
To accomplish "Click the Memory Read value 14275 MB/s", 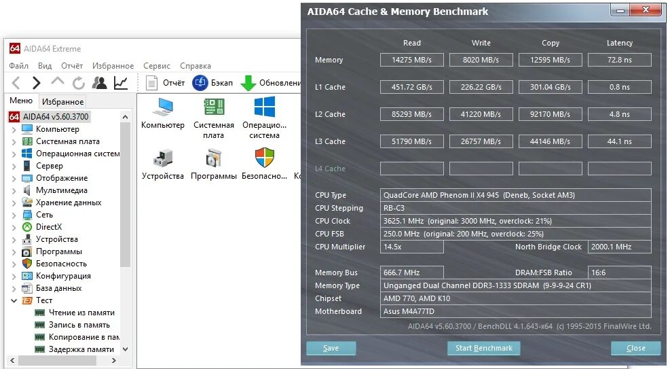I will (x=411, y=60).
